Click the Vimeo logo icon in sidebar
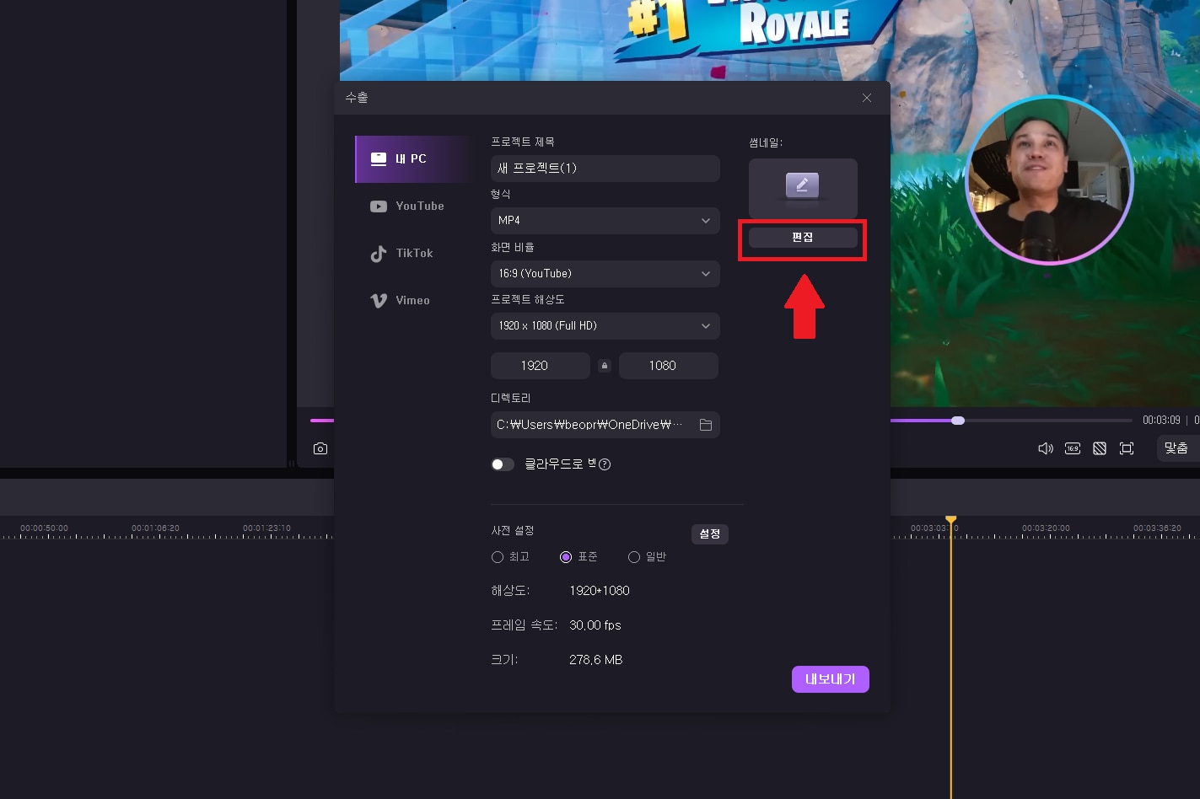Screen dimensions: 1200x799 (379, 301)
